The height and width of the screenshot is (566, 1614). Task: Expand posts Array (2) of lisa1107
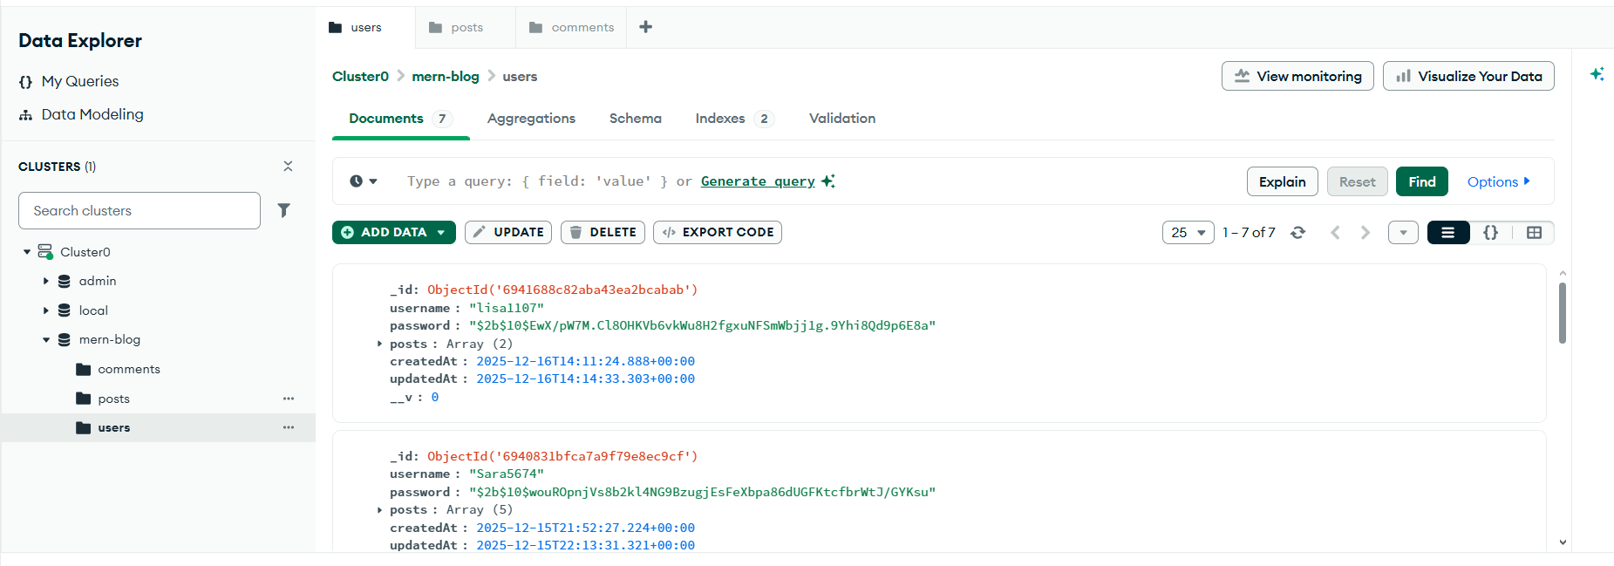(x=379, y=344)
